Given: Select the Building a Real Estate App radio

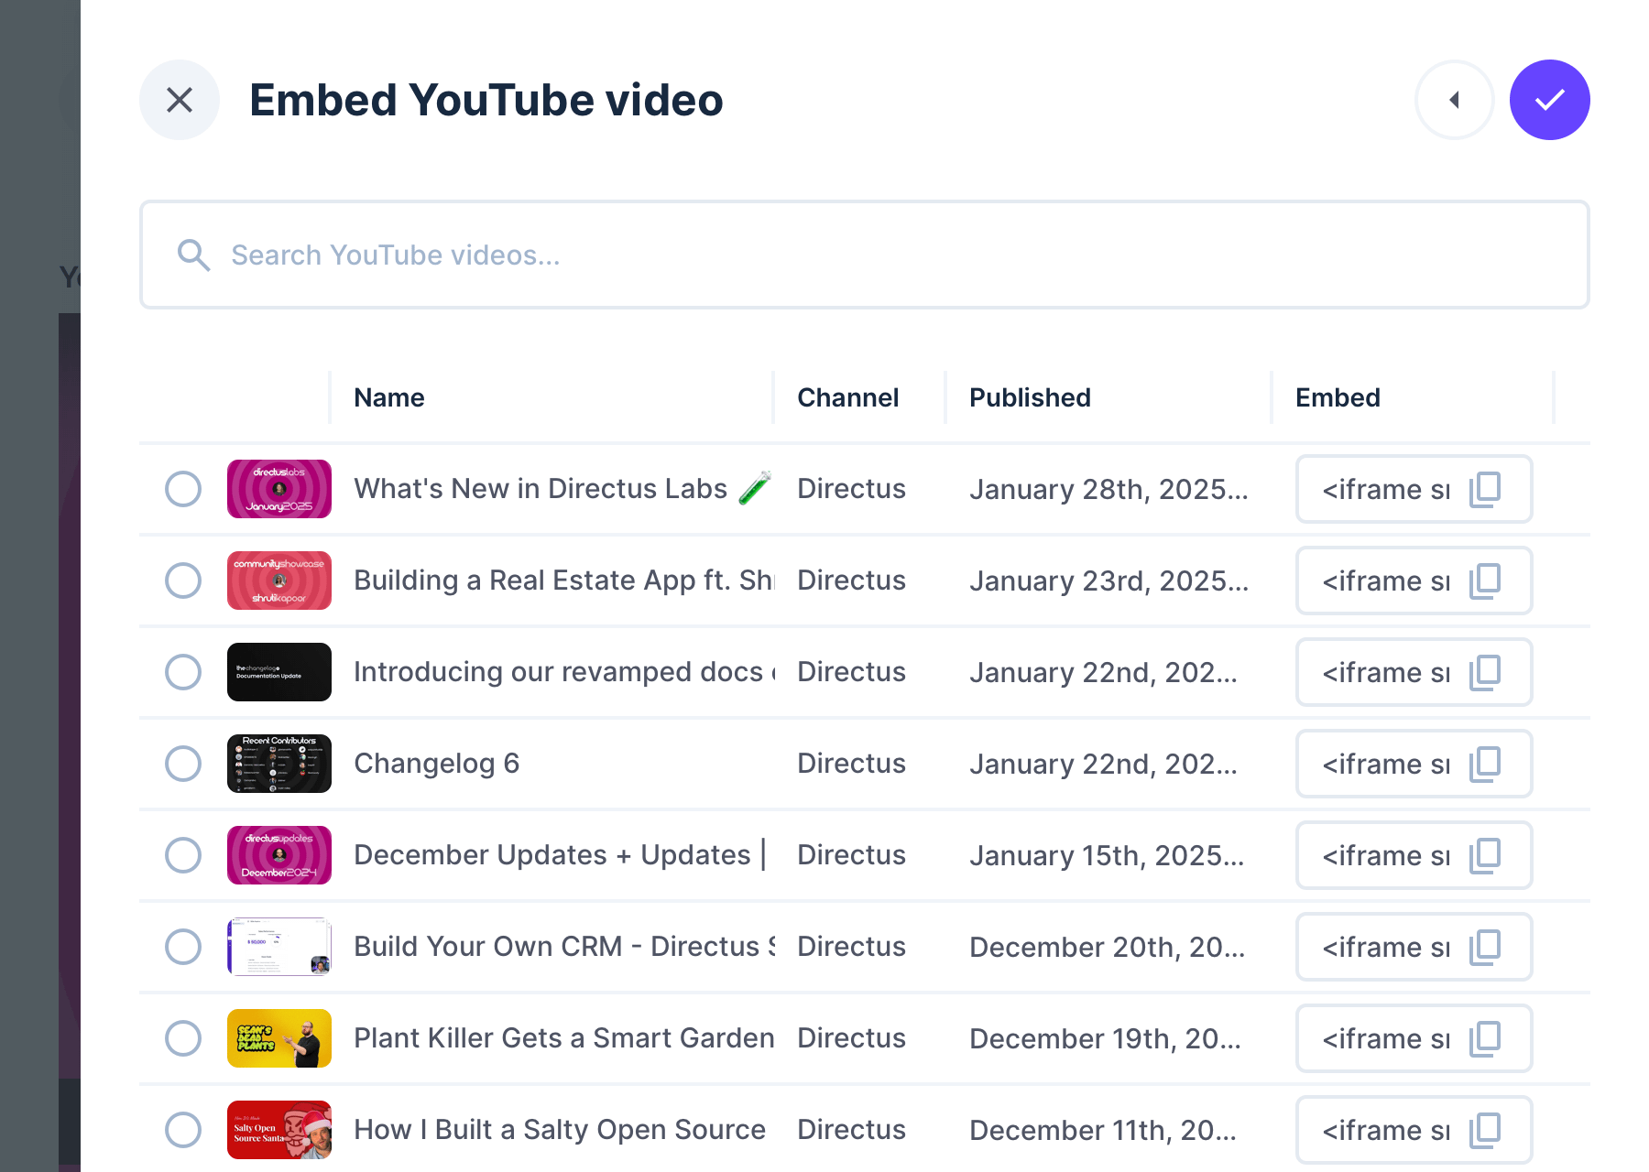Looking at the screenshot, I should pos(183,581).
